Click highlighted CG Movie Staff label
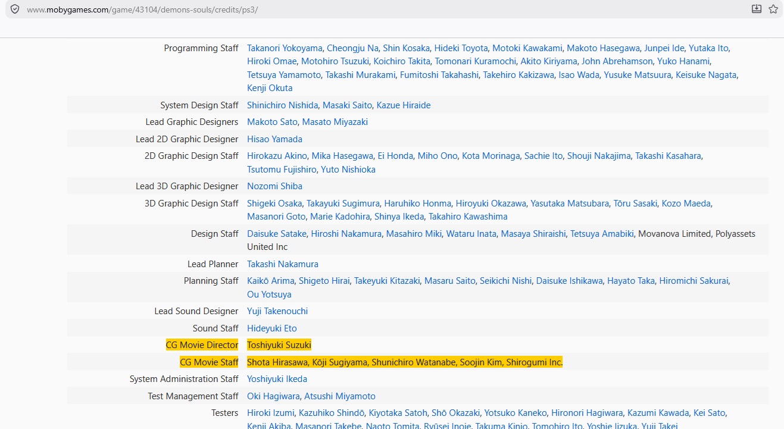 (x=209, y=362)
